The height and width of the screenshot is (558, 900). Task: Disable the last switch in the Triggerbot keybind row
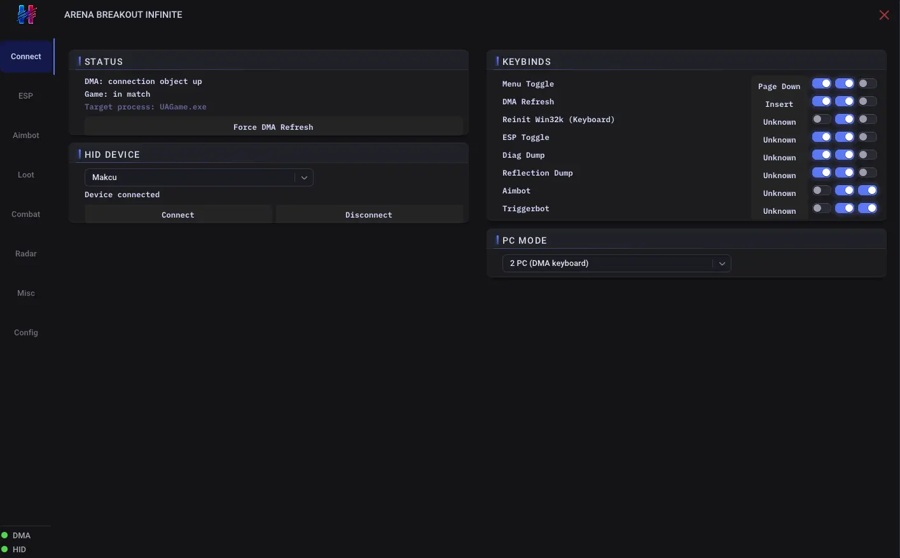pyautogui.click(x=868, y=208)
